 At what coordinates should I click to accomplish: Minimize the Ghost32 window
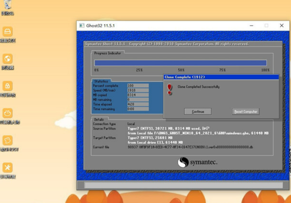252,26
